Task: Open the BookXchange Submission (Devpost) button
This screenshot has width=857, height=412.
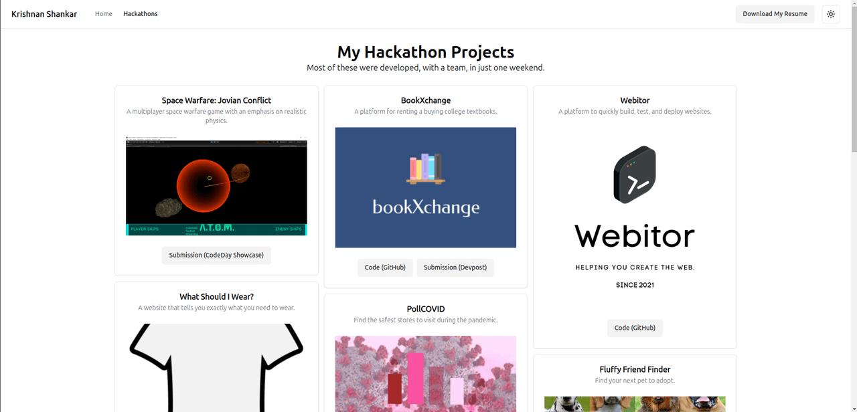Action: [455, 268]
